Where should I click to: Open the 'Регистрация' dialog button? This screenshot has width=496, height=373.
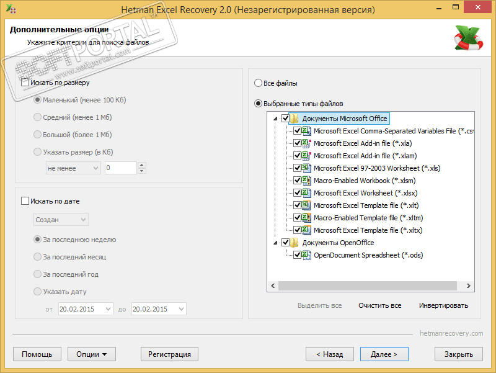(169, 354)
